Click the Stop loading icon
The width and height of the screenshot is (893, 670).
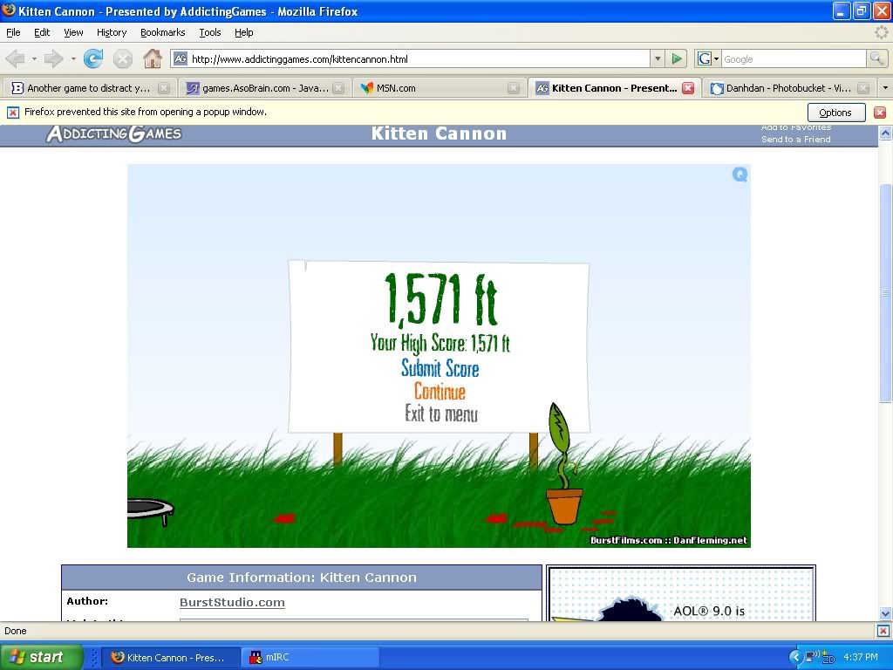pyautogui.click(x=122, y=58)
